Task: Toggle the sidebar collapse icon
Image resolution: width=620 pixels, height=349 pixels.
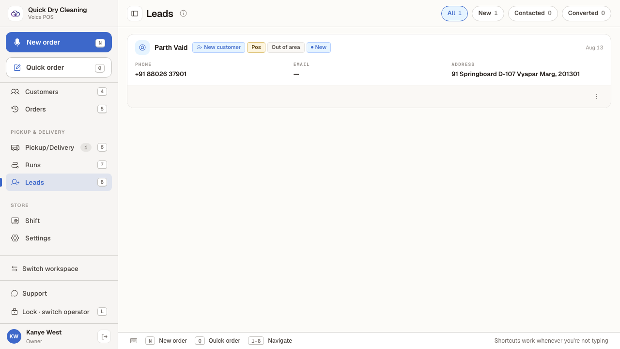Action: click(135, 14)
